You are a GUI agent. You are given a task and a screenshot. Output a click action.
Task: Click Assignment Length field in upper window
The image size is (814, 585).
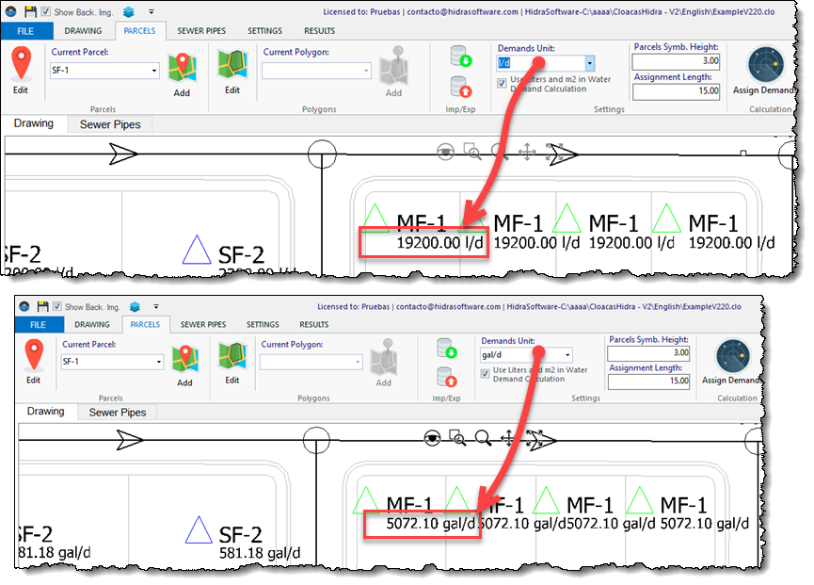click(x=676, y=91)
